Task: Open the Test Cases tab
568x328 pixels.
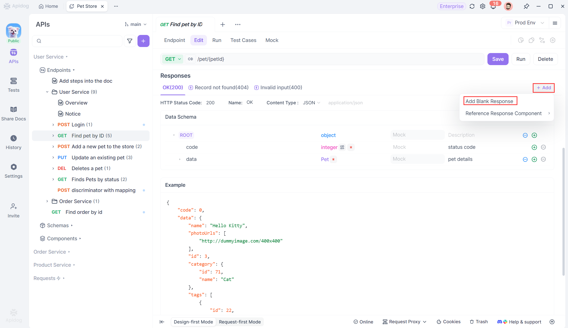Action: coord(243,40)
